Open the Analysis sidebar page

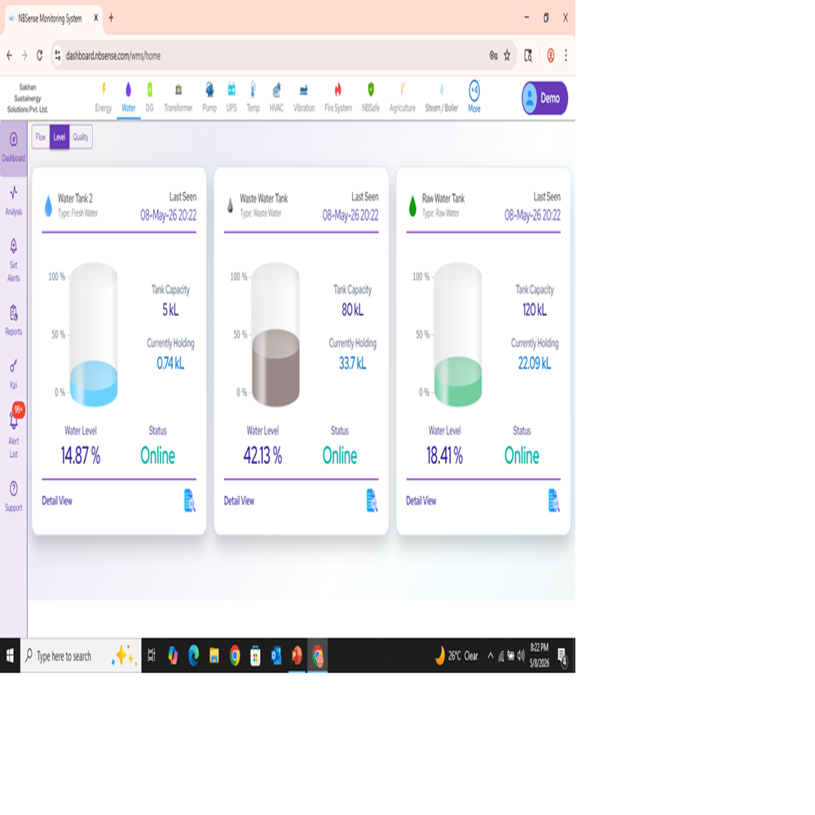coord(14,200)
